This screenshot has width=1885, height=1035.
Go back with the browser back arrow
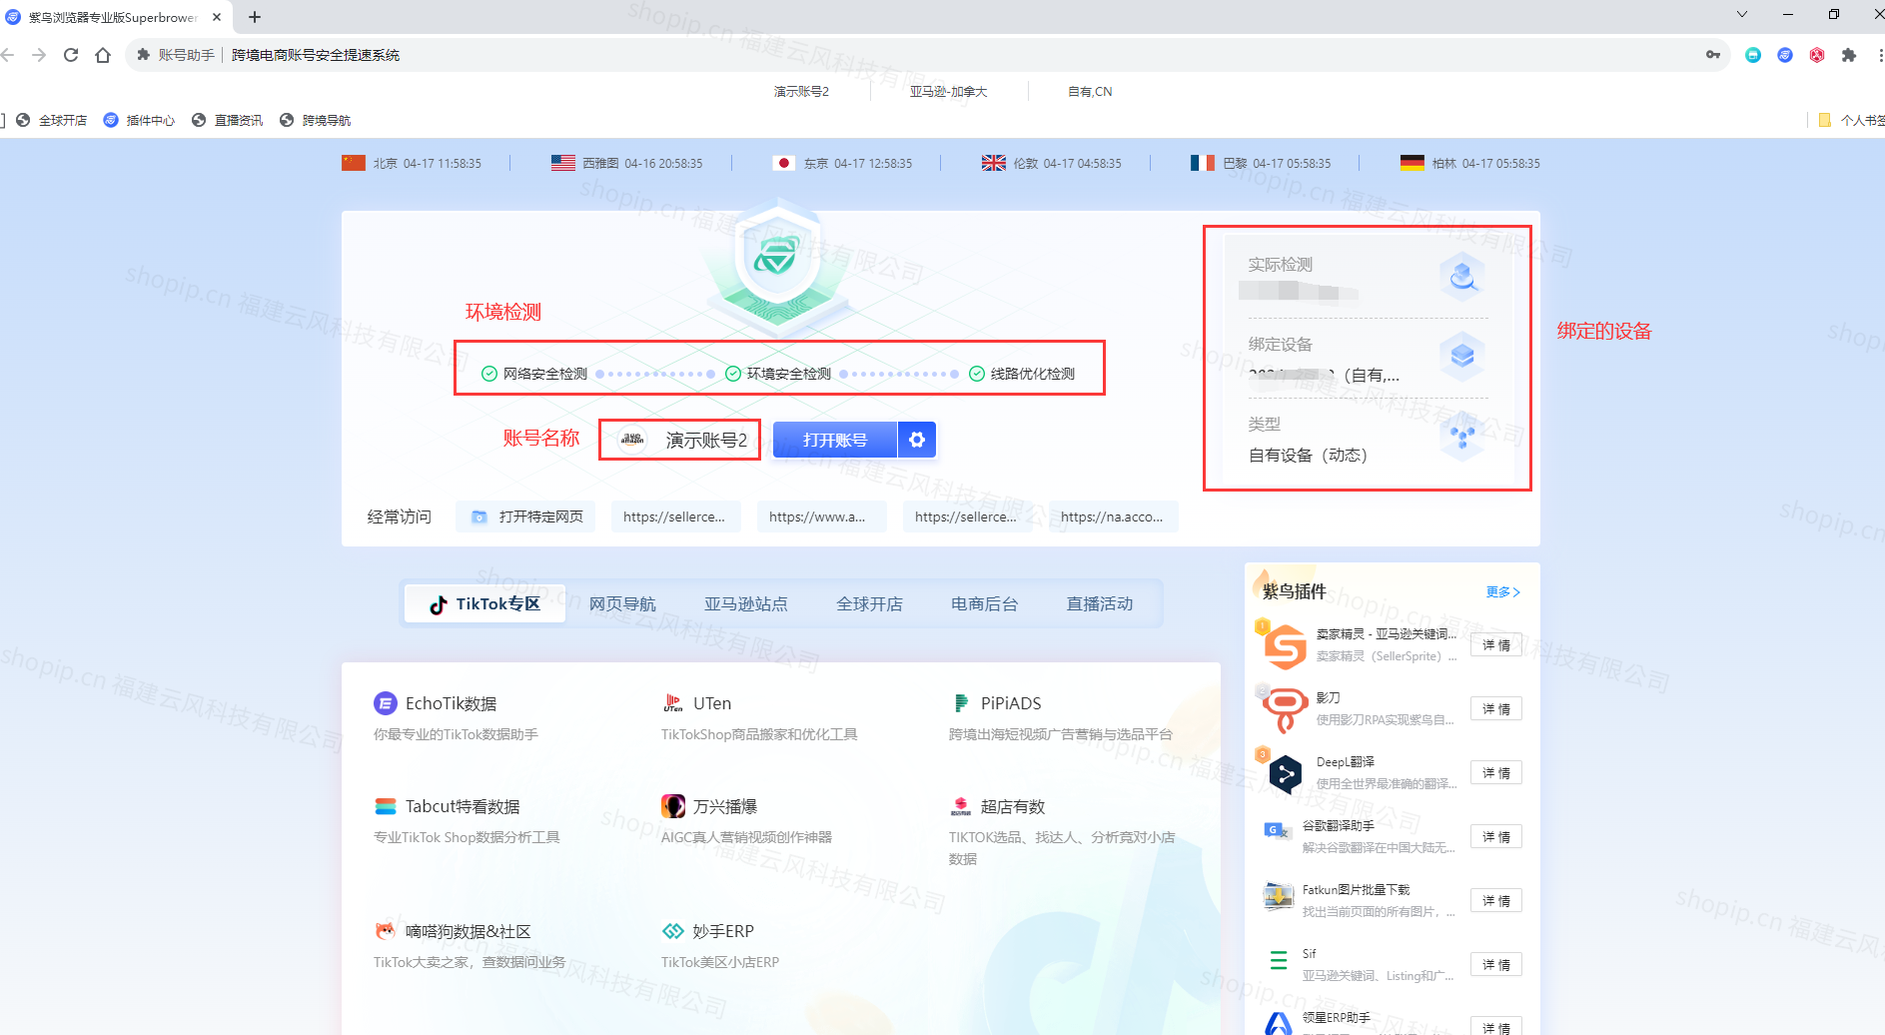click(8, 55)
